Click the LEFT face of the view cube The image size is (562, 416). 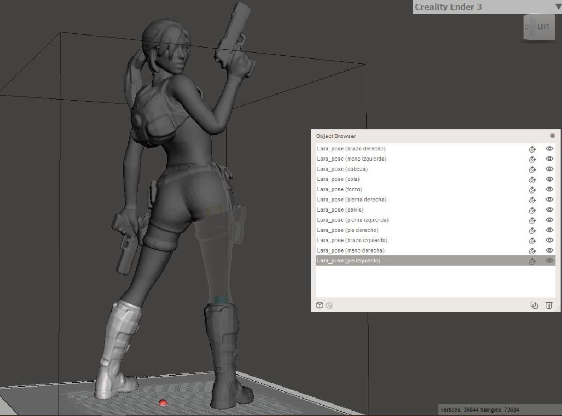tap(544, 27)
